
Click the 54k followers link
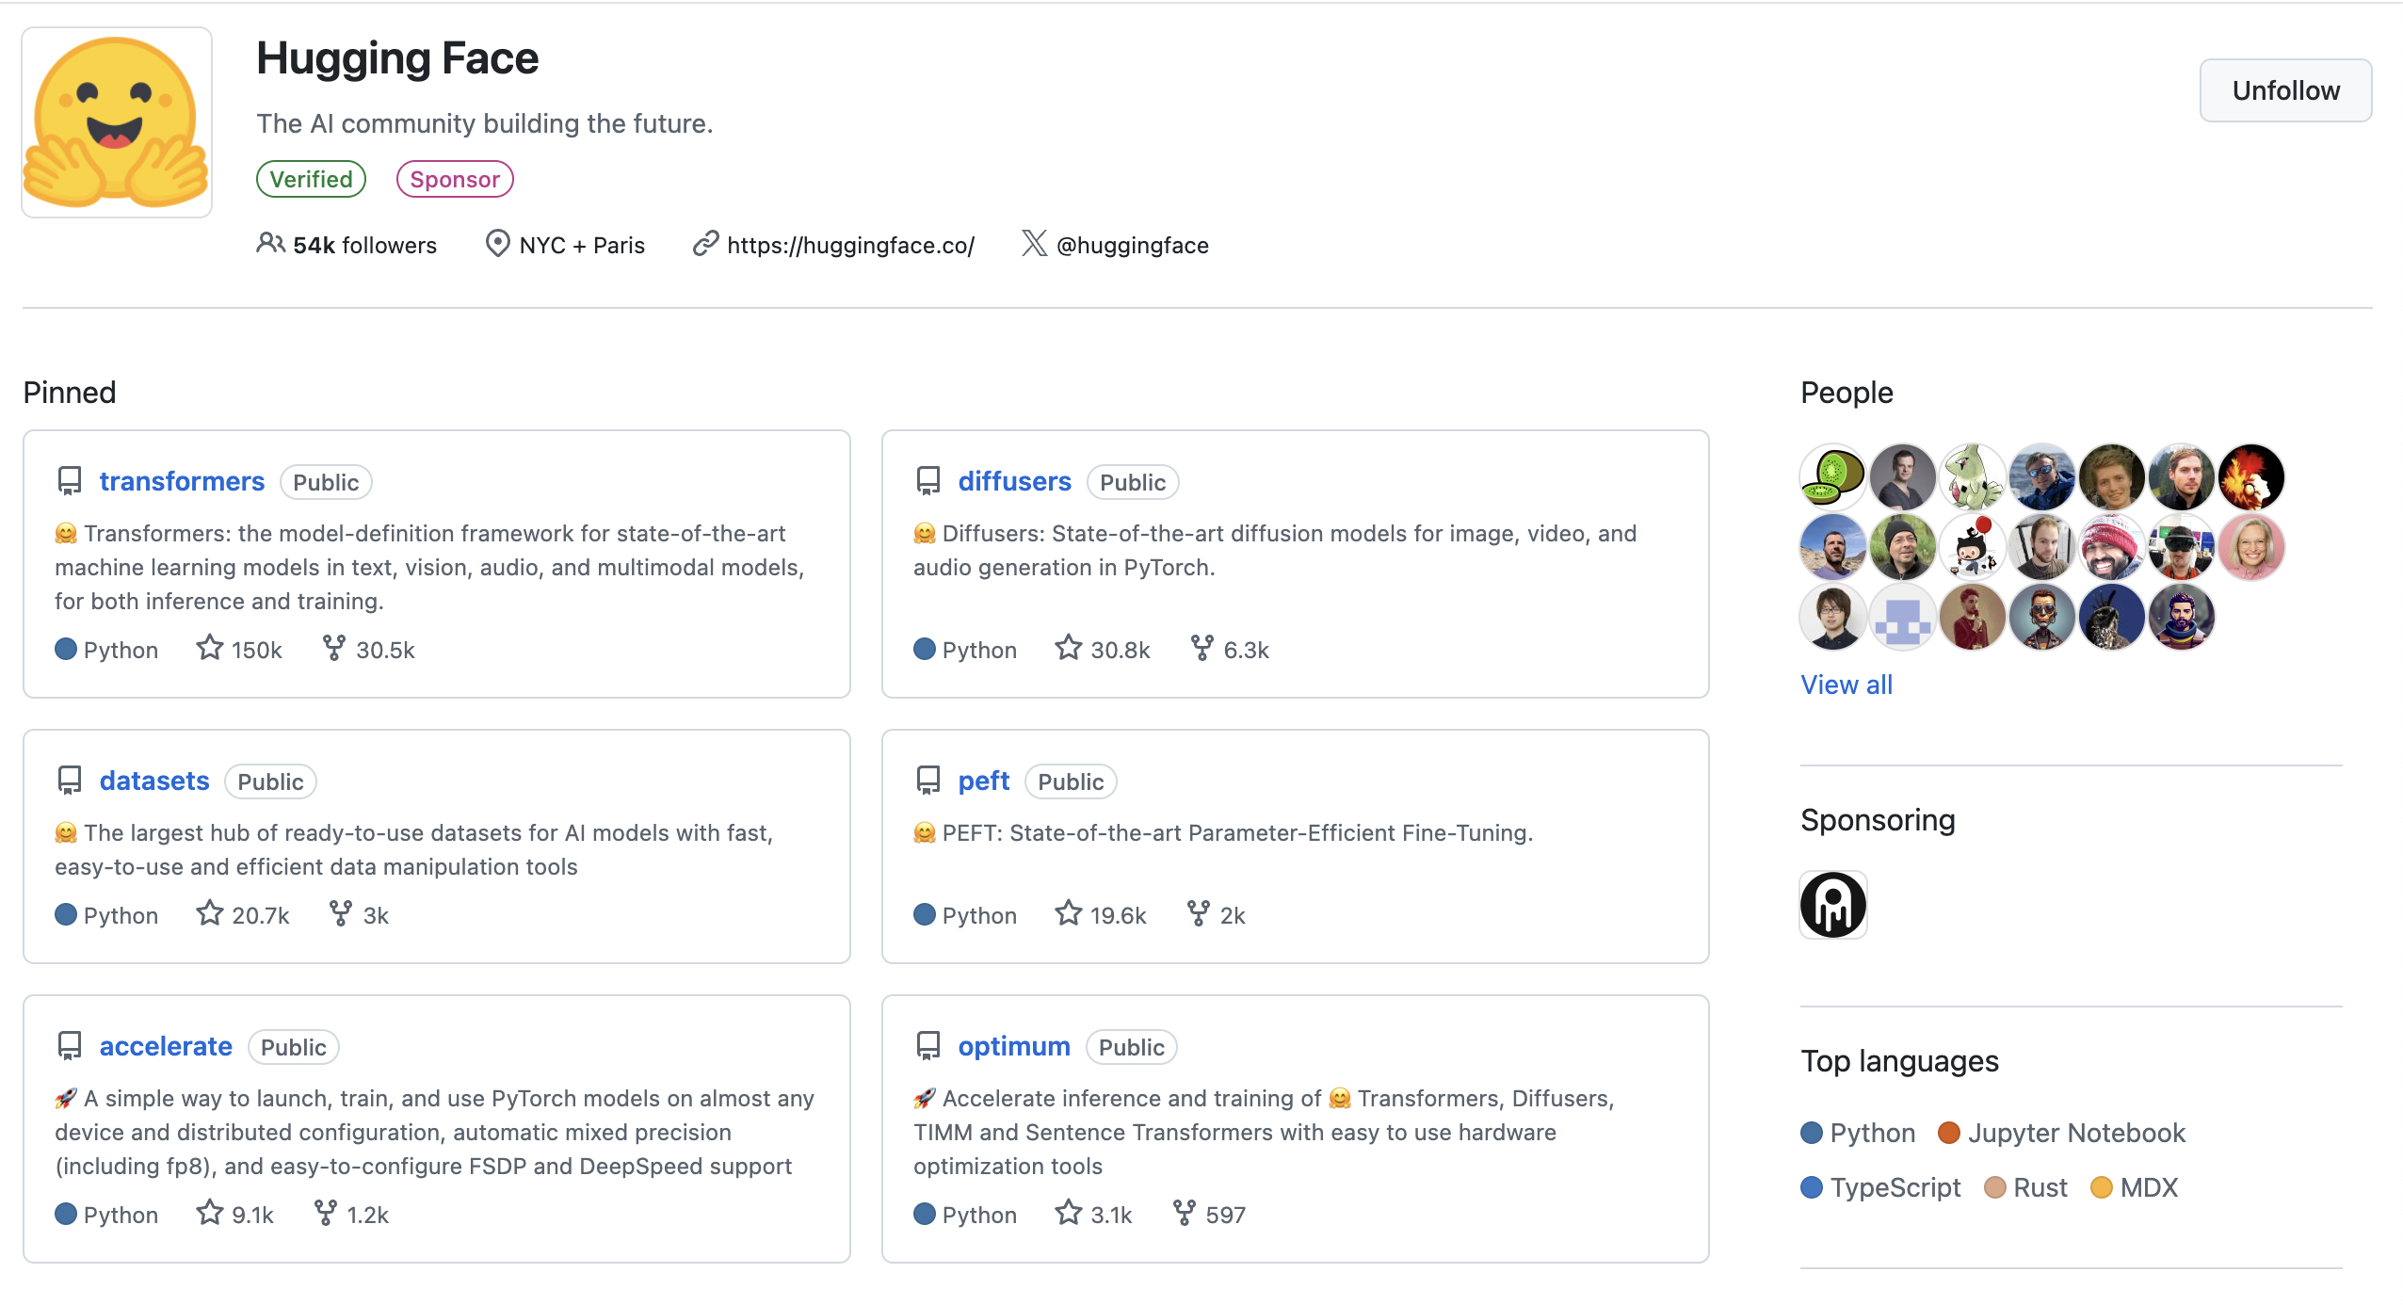tap(363, 245)
